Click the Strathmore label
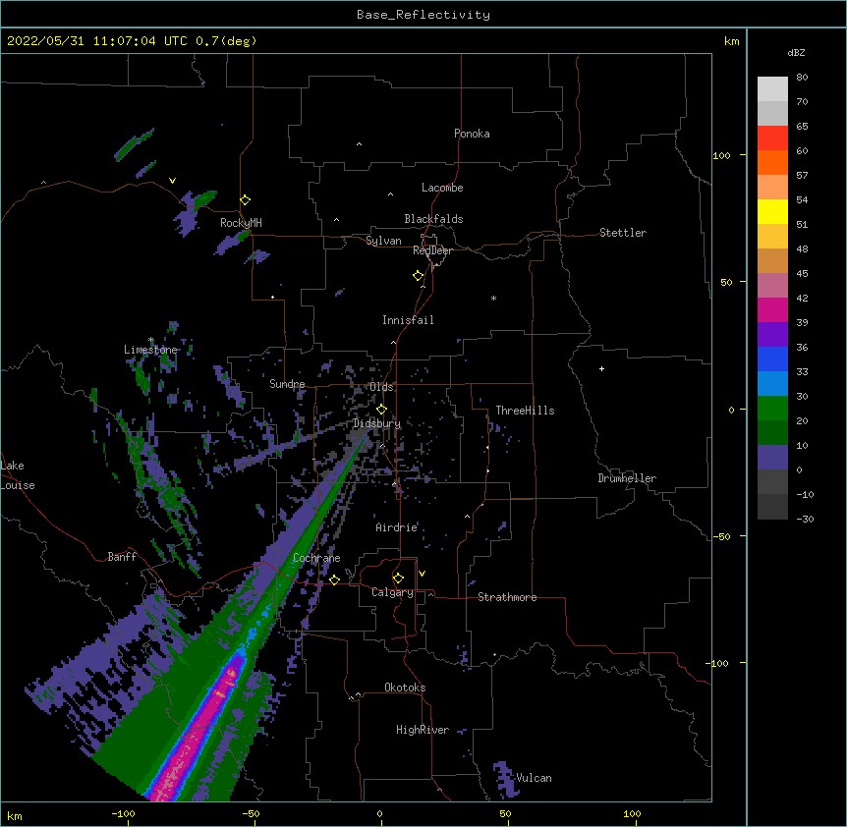The height and width of the screenshot is (827, 847). pyautogui.click(x=507, y=597)
